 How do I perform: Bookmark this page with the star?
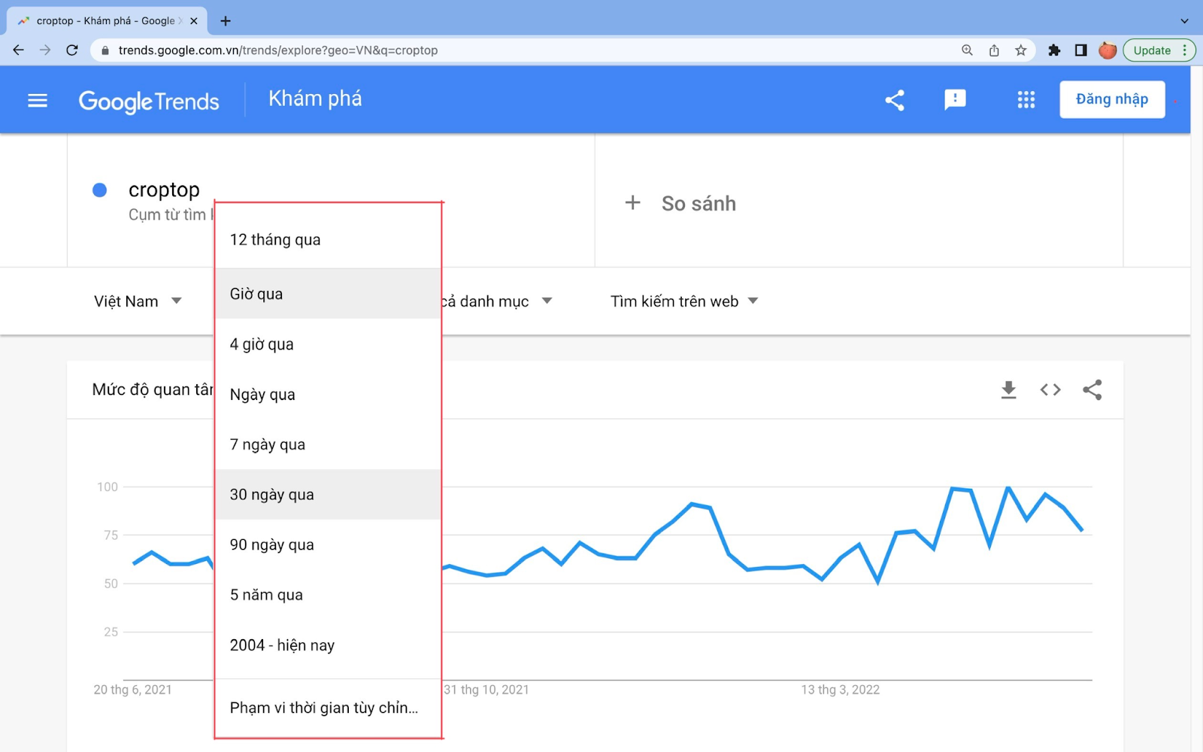click(1020, 50)
